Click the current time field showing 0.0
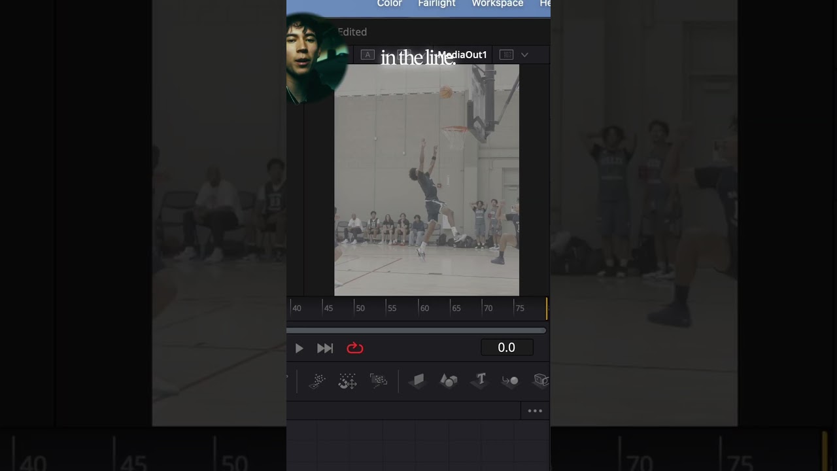The height and width of the screenshot is (471, 837). 507,348
